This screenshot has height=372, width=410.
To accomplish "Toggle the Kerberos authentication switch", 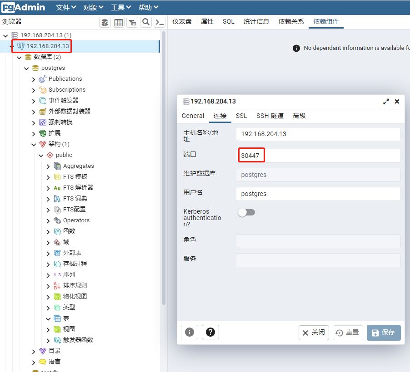I will point(247,212).
